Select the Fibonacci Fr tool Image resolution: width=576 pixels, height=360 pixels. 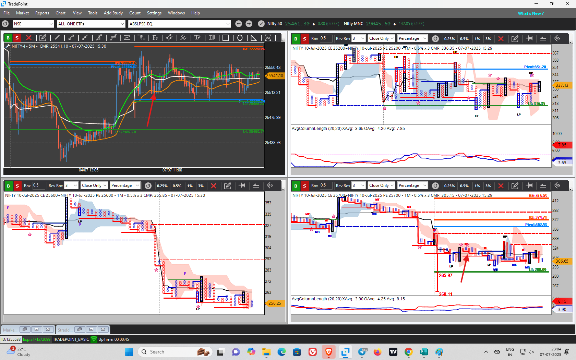click(155, 38)
